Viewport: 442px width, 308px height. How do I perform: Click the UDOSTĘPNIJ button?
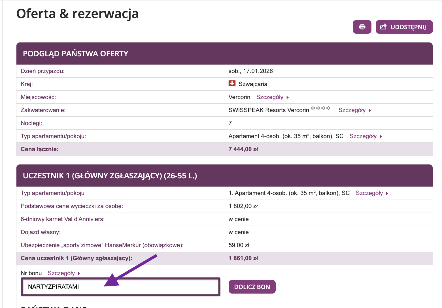click(x=404, y=27)
